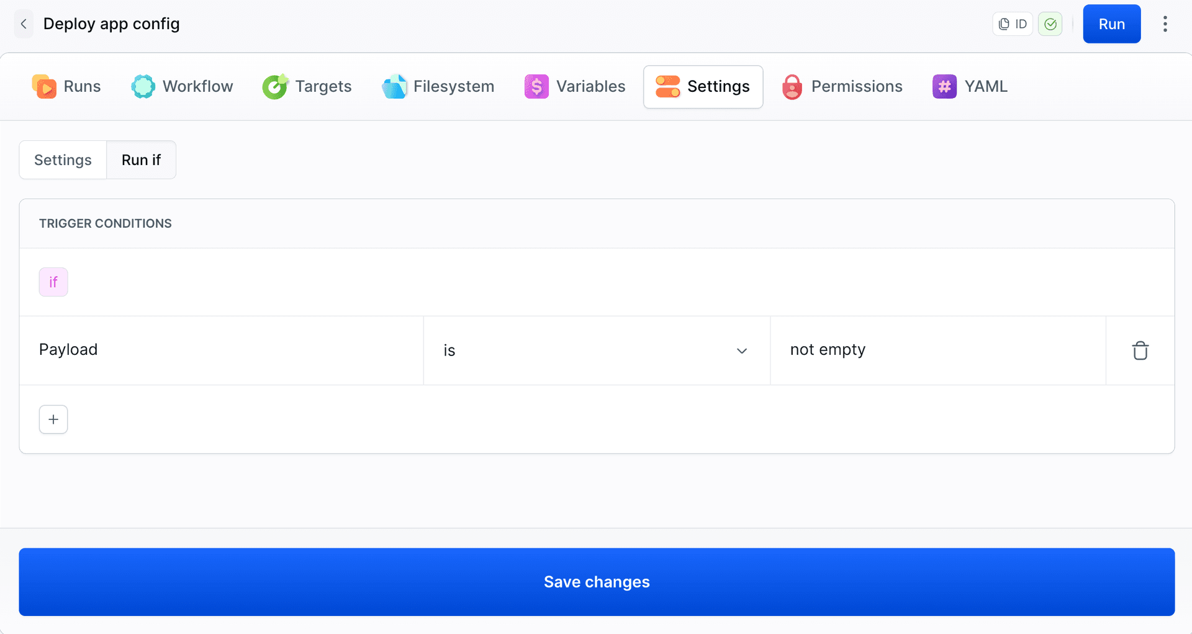The image size is (1192, 634).
Task: Select the Run if sub-tab
Action: (x=141, y=160)
